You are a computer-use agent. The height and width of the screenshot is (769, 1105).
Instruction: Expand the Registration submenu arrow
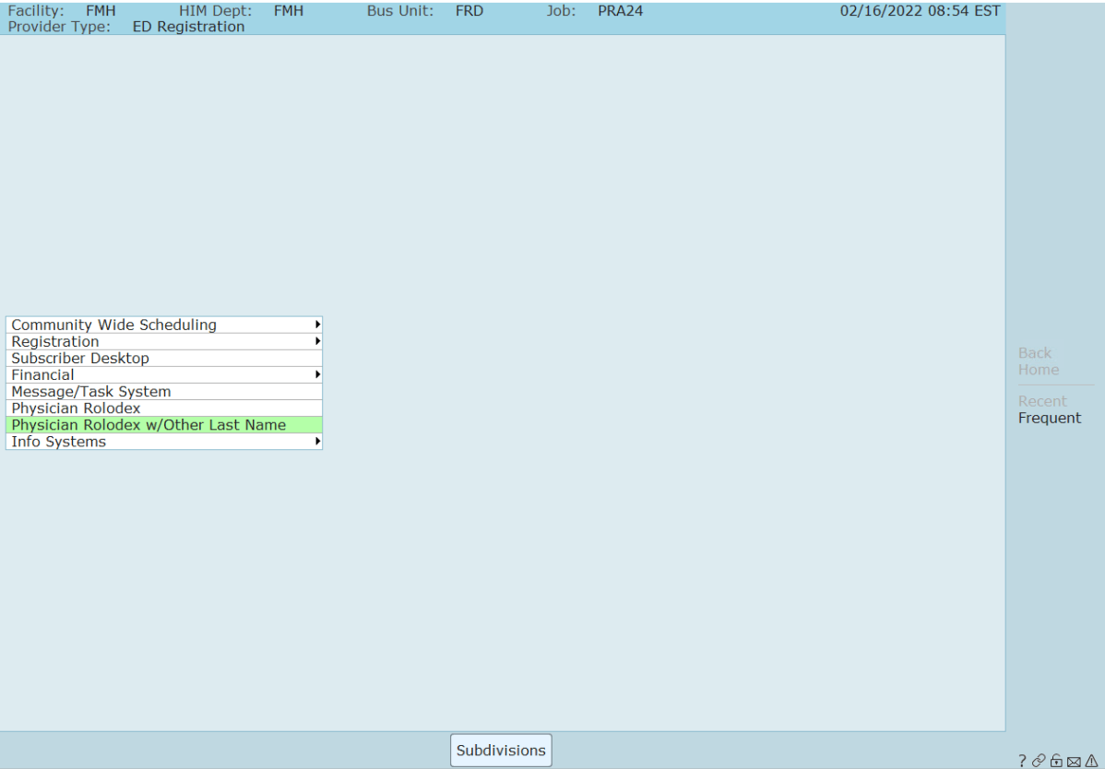click(x=318, y=341)
